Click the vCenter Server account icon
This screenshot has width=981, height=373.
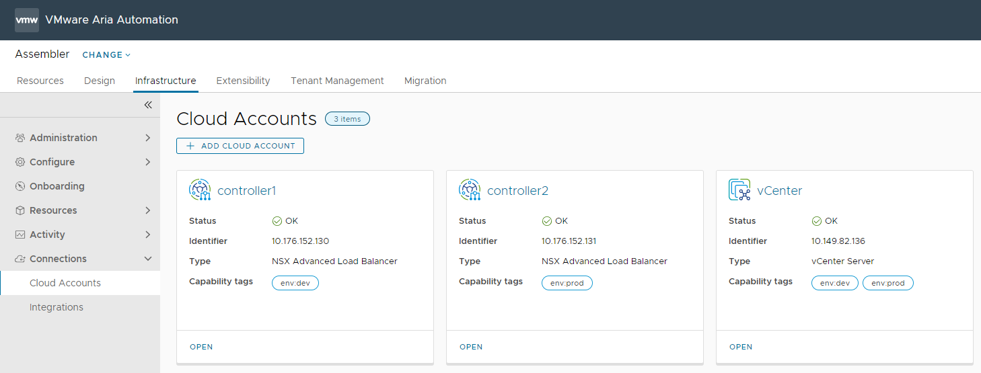point(739,190)
